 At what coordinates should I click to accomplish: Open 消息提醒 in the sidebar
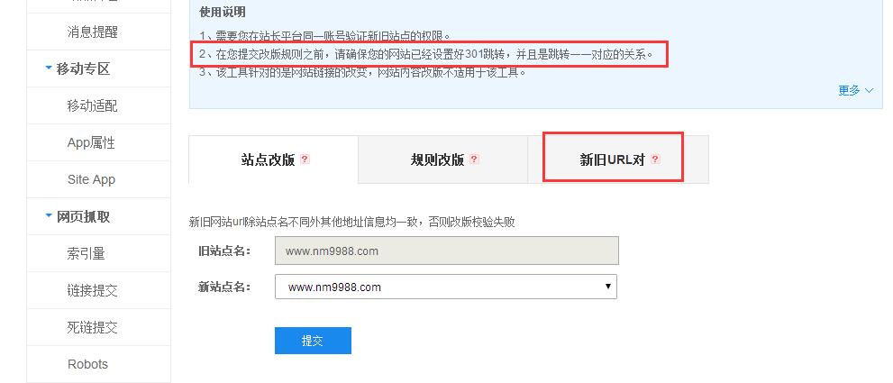coord(92,32)
